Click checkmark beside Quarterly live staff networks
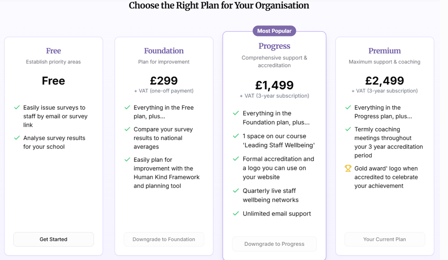This screenshot has width=448, height=260. (x=236, y=191)
